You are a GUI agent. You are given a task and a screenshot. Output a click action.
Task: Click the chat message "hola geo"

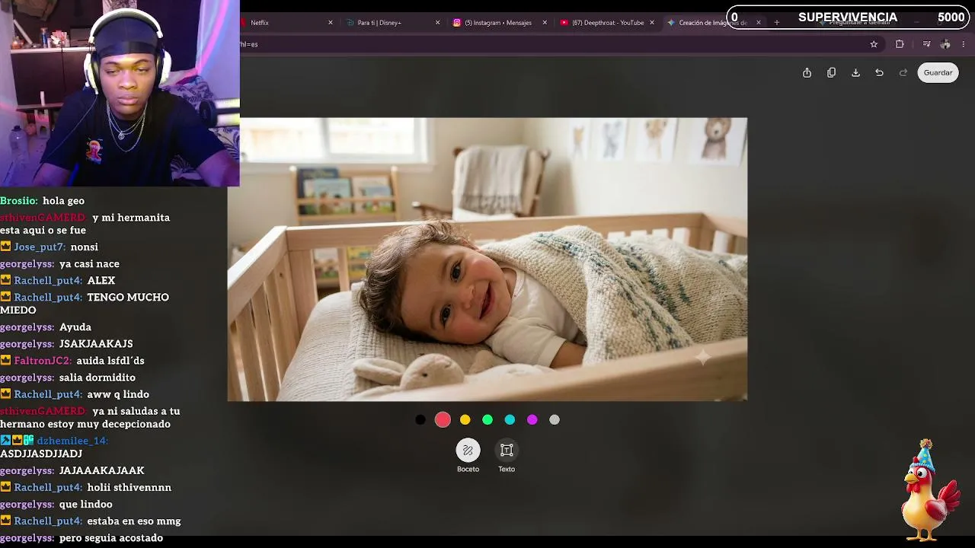tap(64, 201)
